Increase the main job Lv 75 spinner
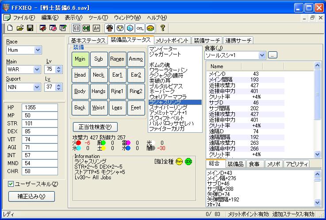This screenshot has height=220, width=326. (x=59, y=67)
